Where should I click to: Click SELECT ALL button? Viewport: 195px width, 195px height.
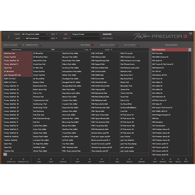click(x=11, y=159)
